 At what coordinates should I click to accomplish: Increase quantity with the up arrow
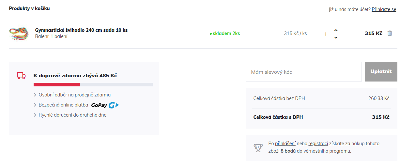336,30
